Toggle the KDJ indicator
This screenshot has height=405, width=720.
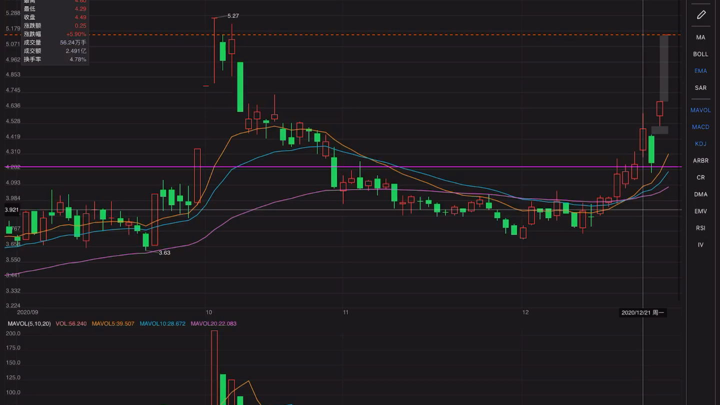[700, 144]
